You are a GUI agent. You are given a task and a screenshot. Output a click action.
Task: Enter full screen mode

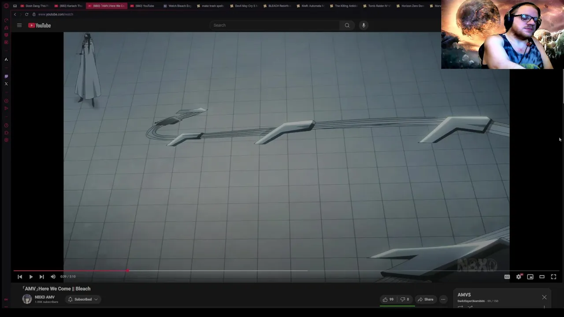(553, 276)
